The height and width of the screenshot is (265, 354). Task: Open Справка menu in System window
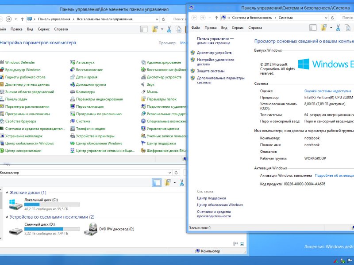point(255,27)
